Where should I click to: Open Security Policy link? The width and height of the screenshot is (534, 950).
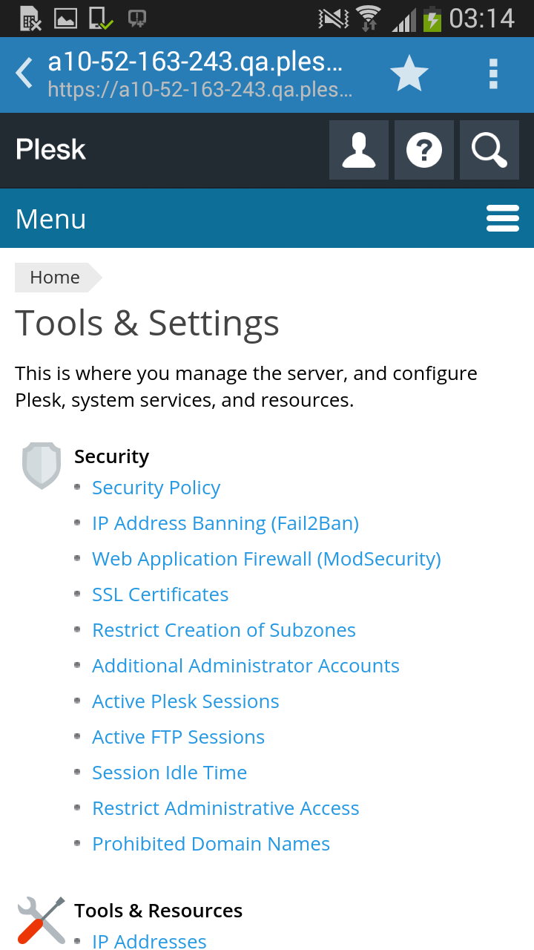point(156,488)
